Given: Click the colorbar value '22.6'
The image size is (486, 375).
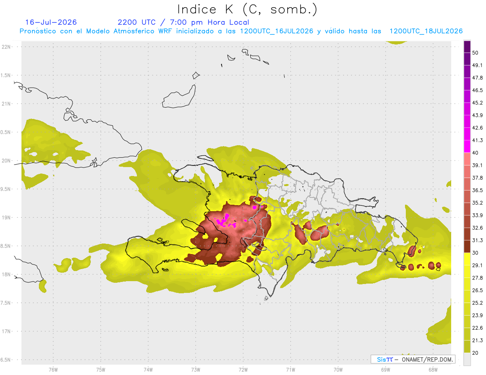Looking at the screenshot, I should 477,328.
